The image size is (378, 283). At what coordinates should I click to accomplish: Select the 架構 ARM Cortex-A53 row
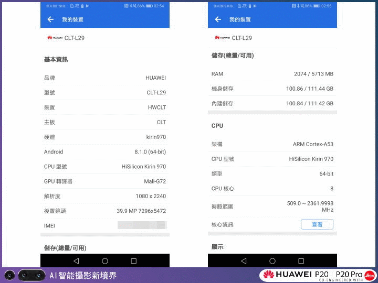click(272, 144)
